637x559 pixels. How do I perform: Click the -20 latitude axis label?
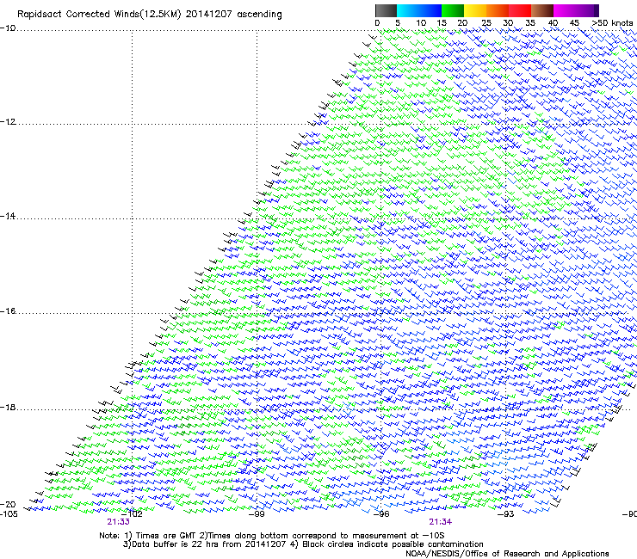(8, 504)
